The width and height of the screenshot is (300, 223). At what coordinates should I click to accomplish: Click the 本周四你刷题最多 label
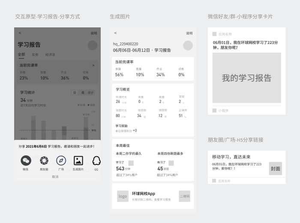[170, 153]
